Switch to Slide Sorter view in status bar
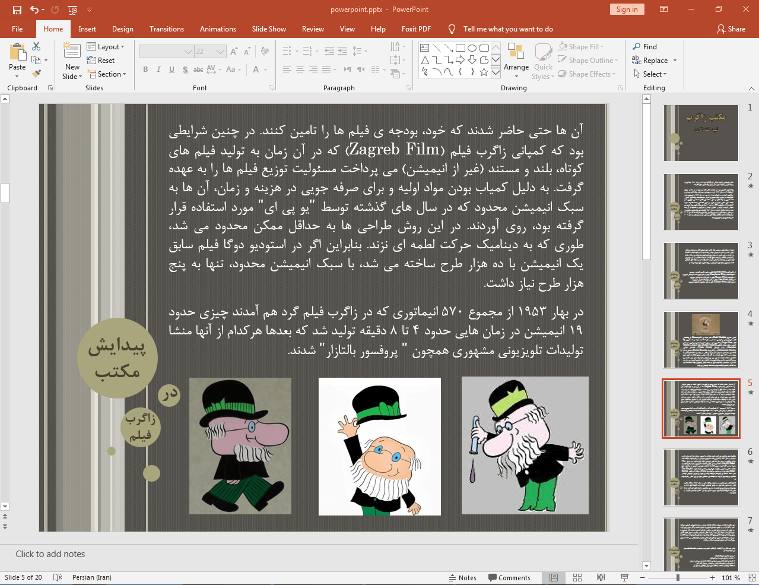Viewport: 759px width, 585px height. 577,577
